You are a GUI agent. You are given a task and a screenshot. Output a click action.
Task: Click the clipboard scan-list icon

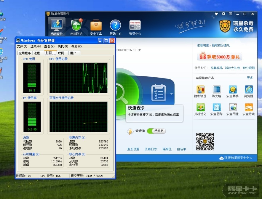pyautogui.click(x=159, y=93)
